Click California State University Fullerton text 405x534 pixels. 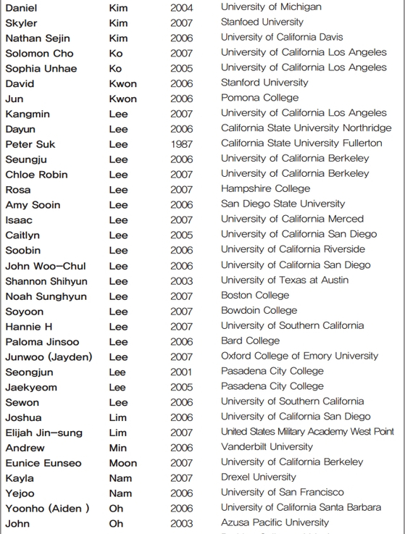click(x=301, y=143)
